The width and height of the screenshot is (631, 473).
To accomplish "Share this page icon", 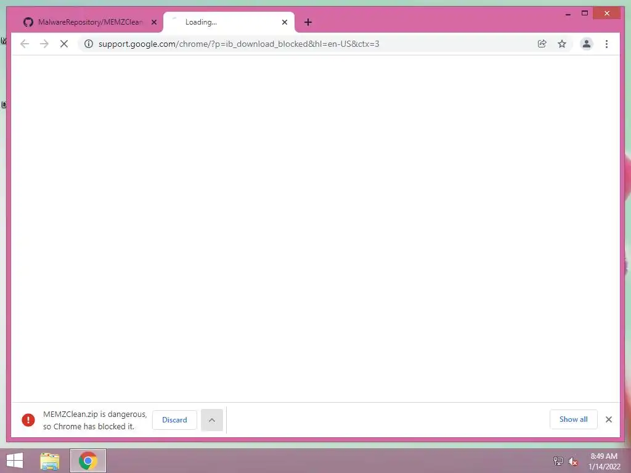I will [542, 44].
